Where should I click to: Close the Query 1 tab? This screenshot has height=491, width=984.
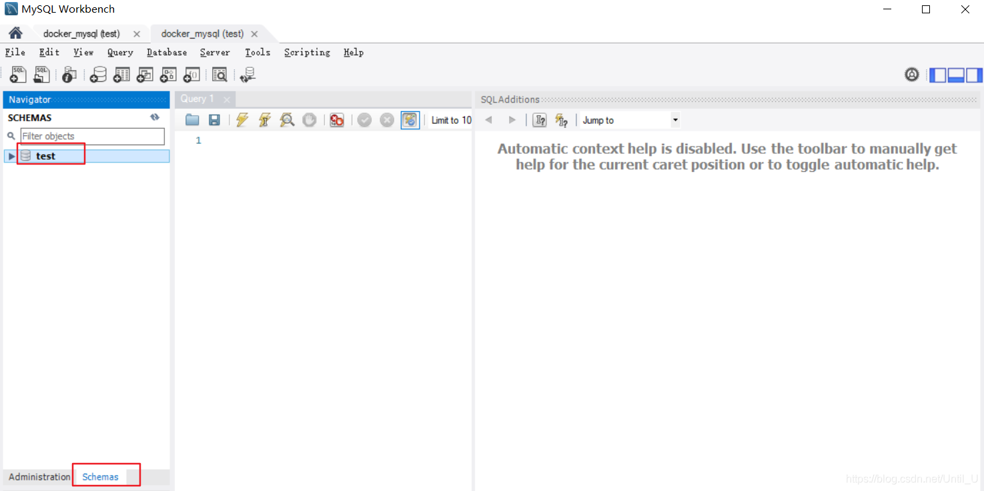[227, 100]
